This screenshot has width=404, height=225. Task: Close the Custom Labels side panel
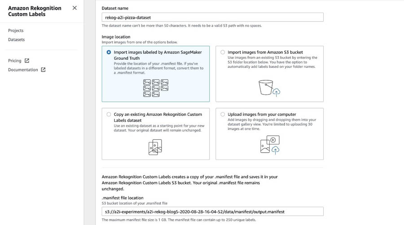75,8
